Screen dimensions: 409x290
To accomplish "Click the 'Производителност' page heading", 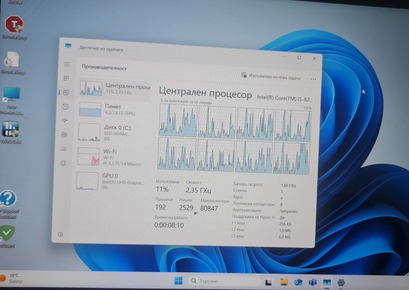I will pyautogui.click(x=104, y=68).
